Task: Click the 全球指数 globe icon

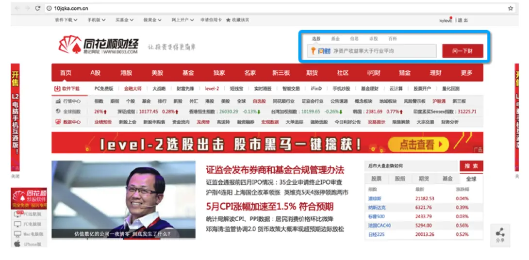Action: 58,112
